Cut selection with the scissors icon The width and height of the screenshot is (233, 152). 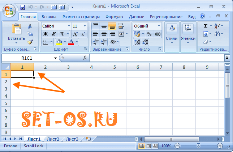(30, 26)
